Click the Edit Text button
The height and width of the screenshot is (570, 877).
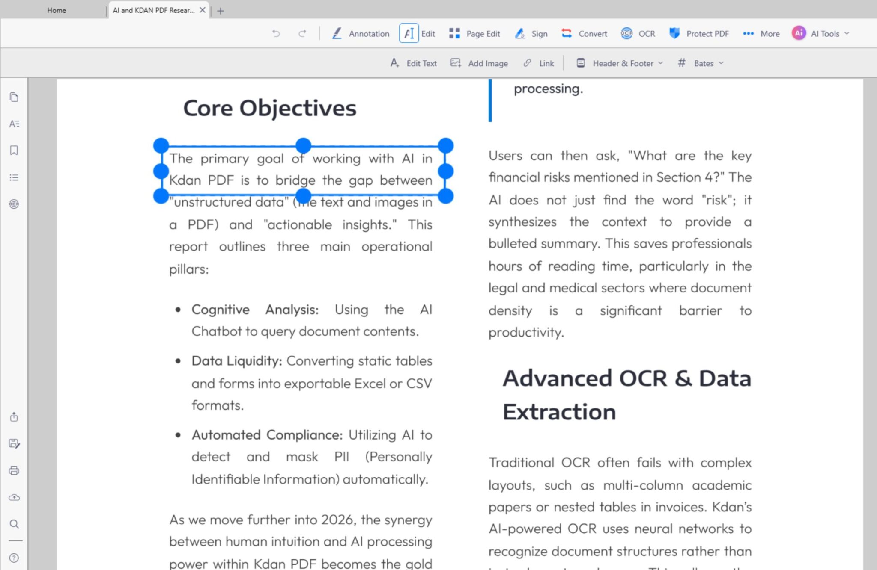[414, 63]
